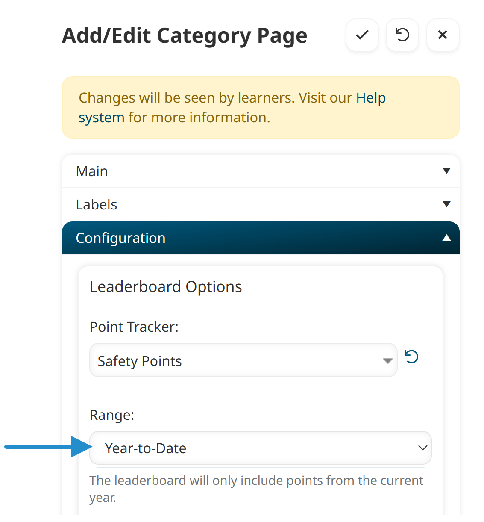Click the Point Tracker label
Image resolution: width=484 pixels, height=522 pixels.
click(x=134, y=327)
